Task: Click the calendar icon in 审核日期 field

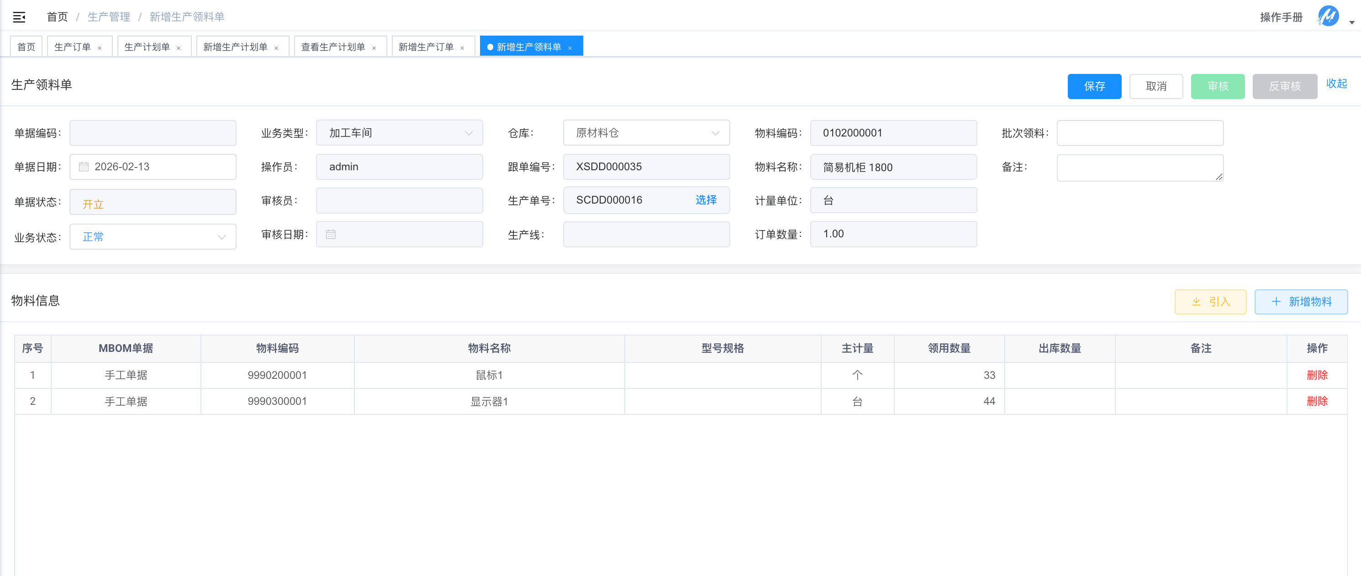Action: (331, 235)
